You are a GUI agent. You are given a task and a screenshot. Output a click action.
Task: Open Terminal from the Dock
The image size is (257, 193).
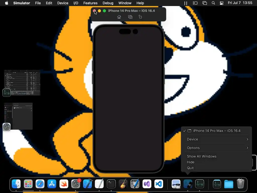point(111,184)
